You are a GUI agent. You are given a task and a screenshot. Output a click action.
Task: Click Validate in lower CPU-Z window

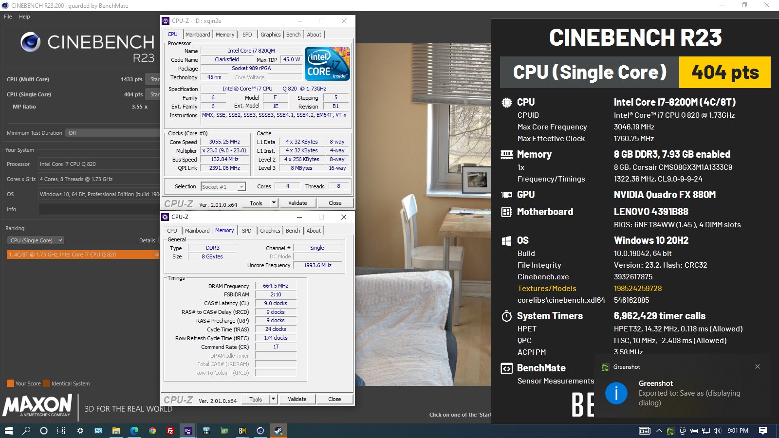(297, 399)
